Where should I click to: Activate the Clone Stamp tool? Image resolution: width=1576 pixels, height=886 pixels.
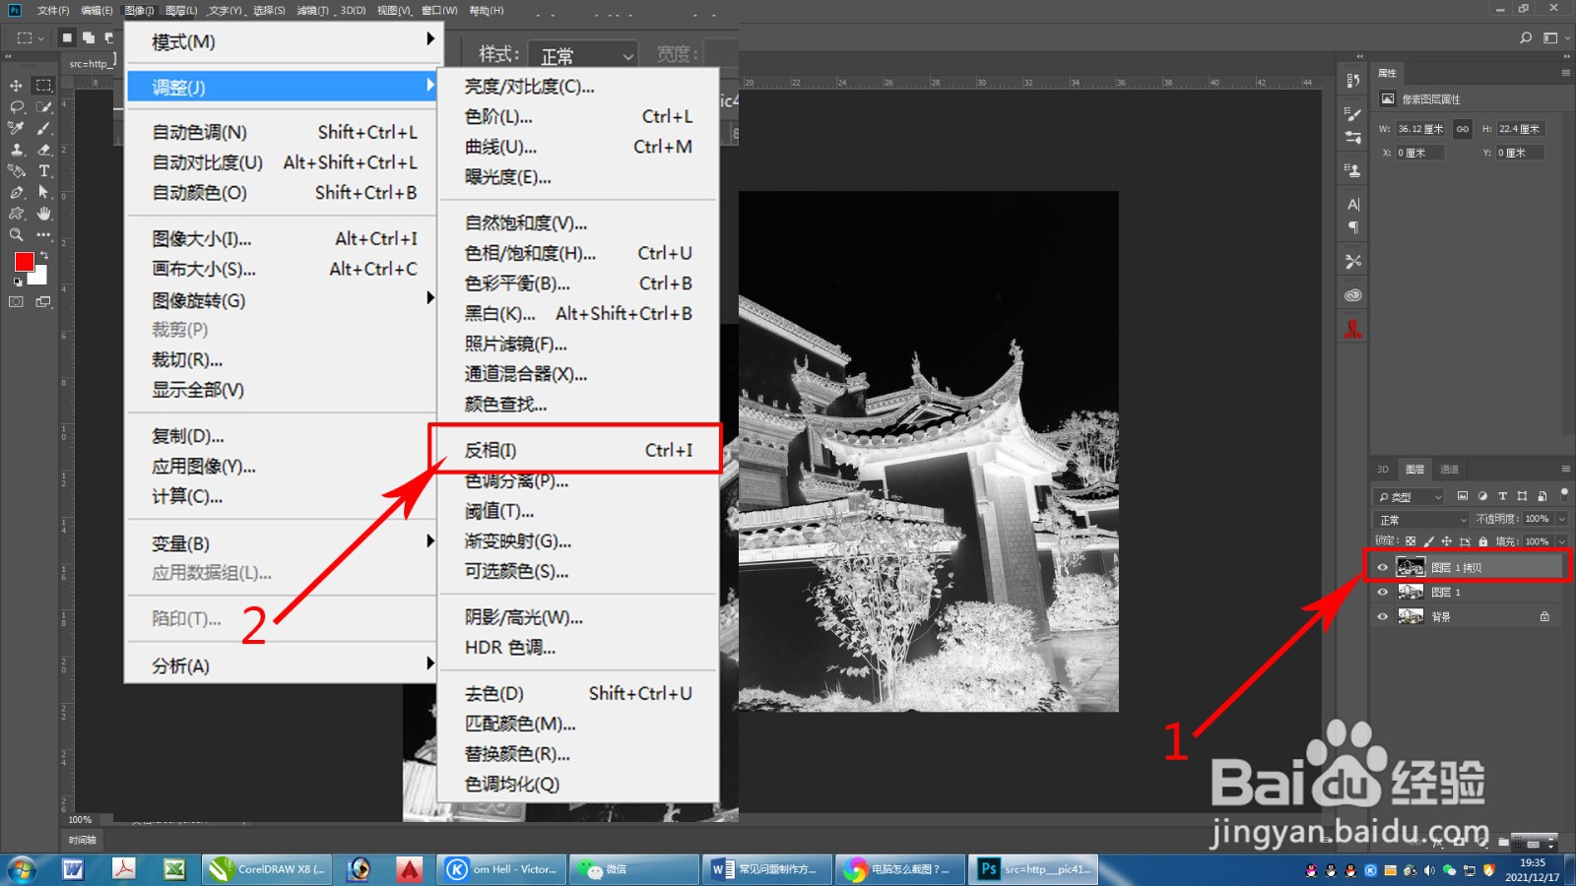pos(18,148)
